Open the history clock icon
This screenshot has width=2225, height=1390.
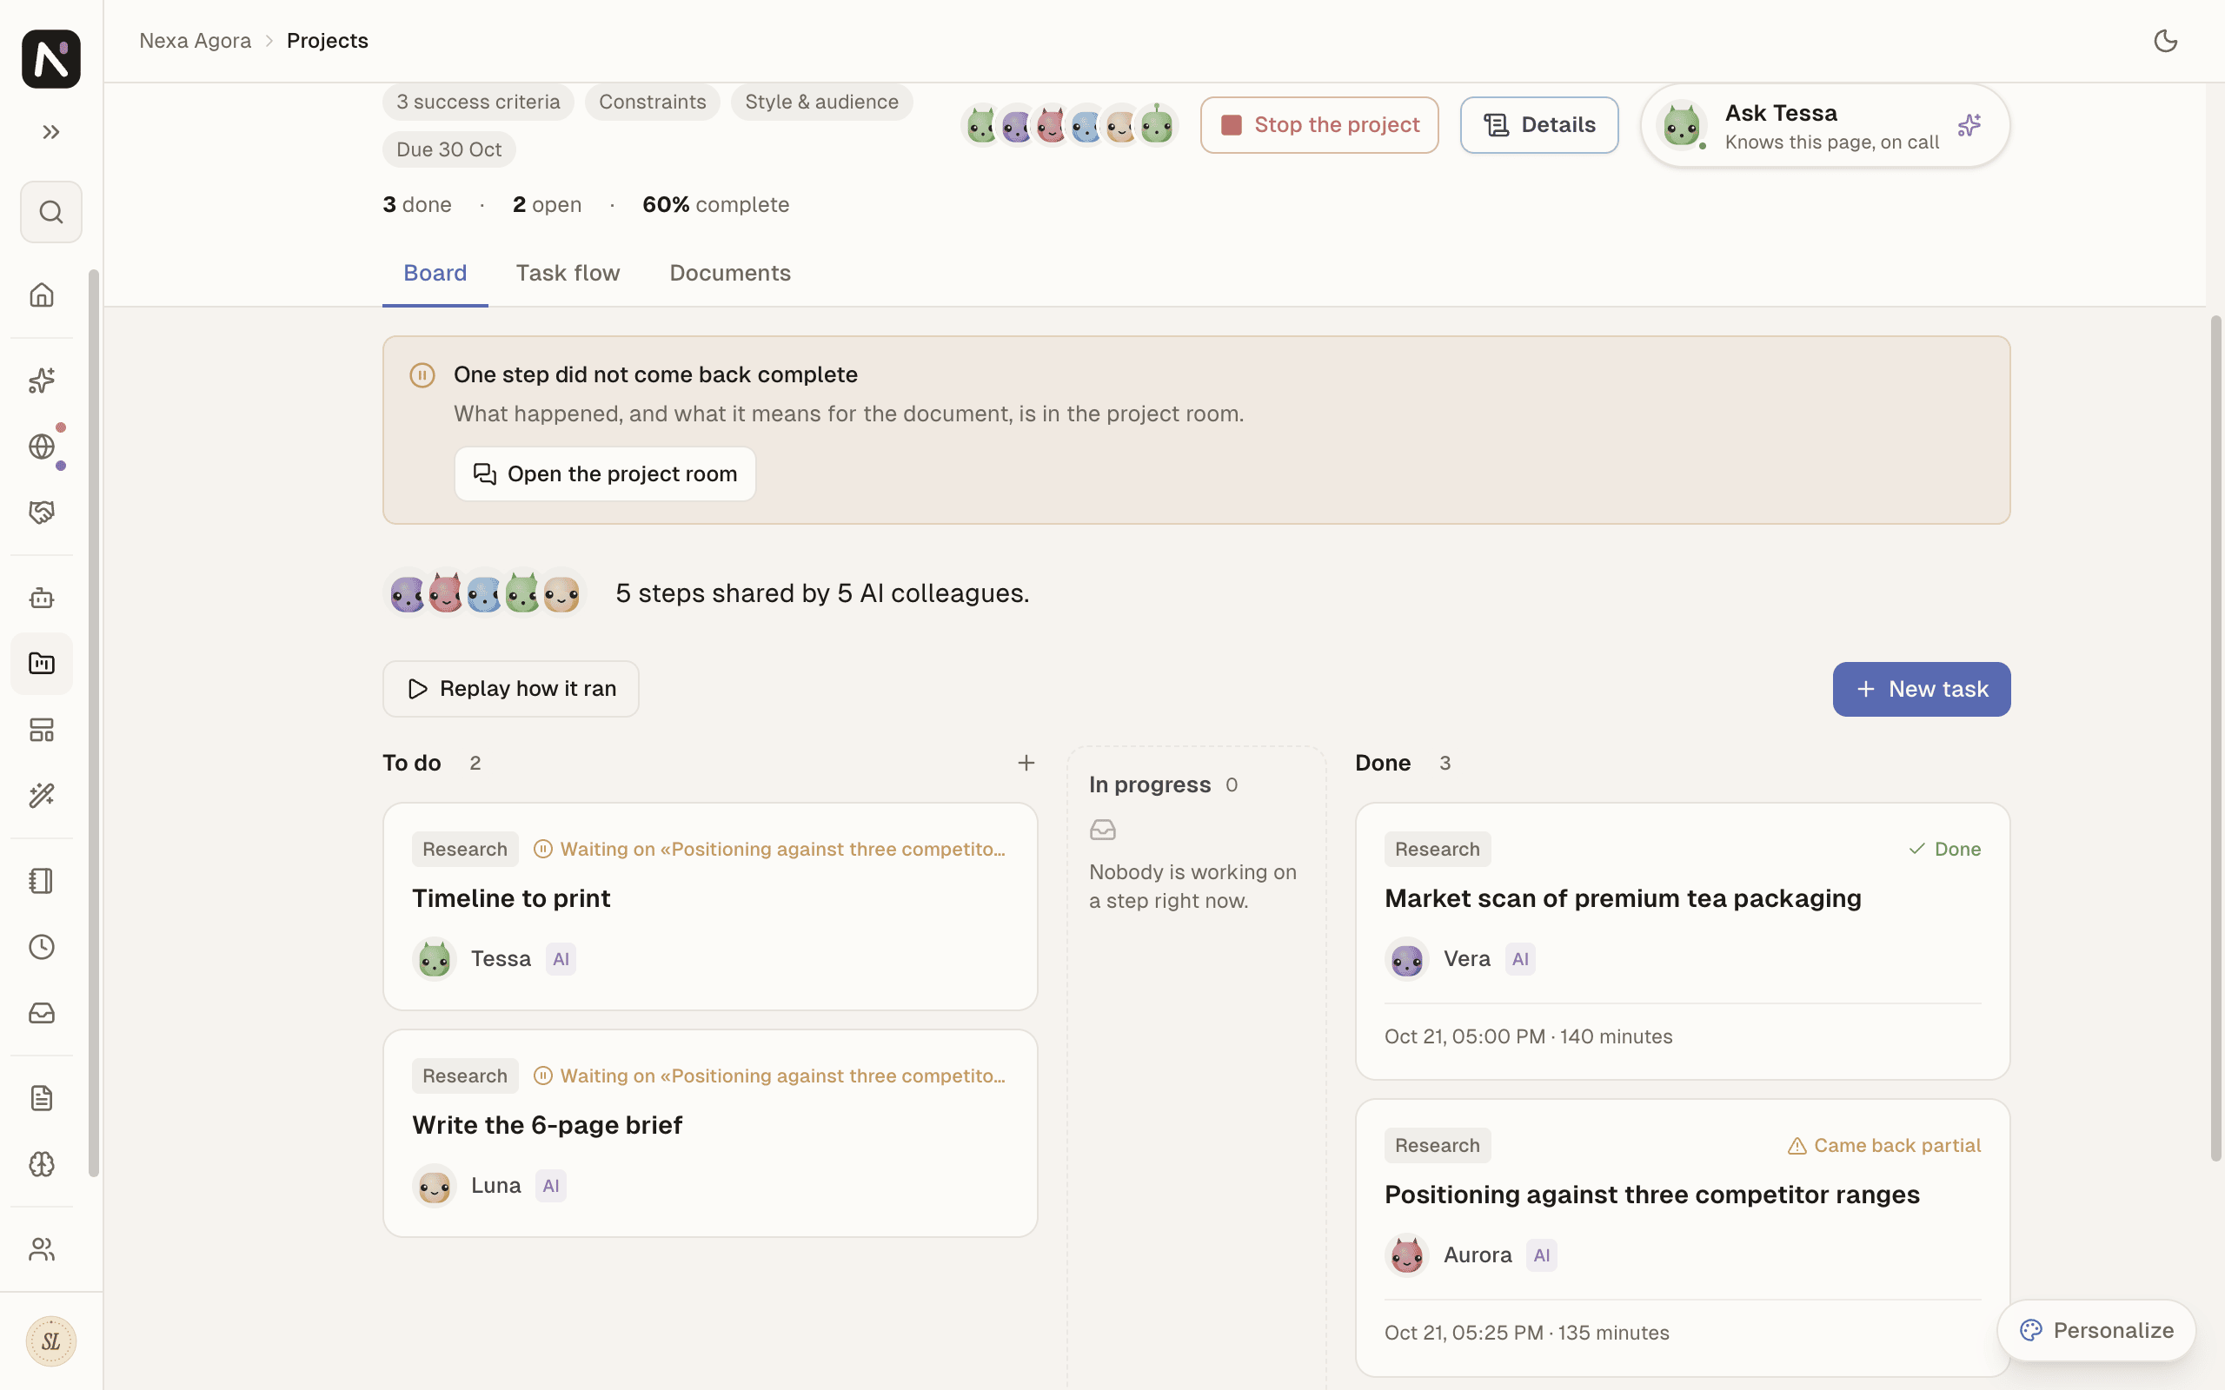click(x=43, y=947)
